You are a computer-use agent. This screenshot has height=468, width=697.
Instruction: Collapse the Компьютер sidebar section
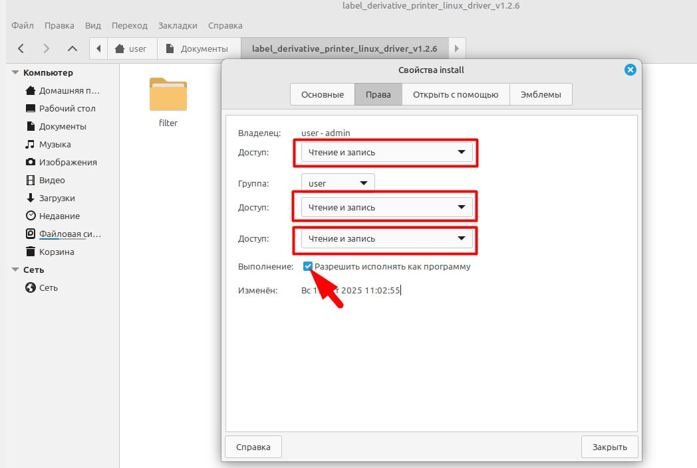16,73
